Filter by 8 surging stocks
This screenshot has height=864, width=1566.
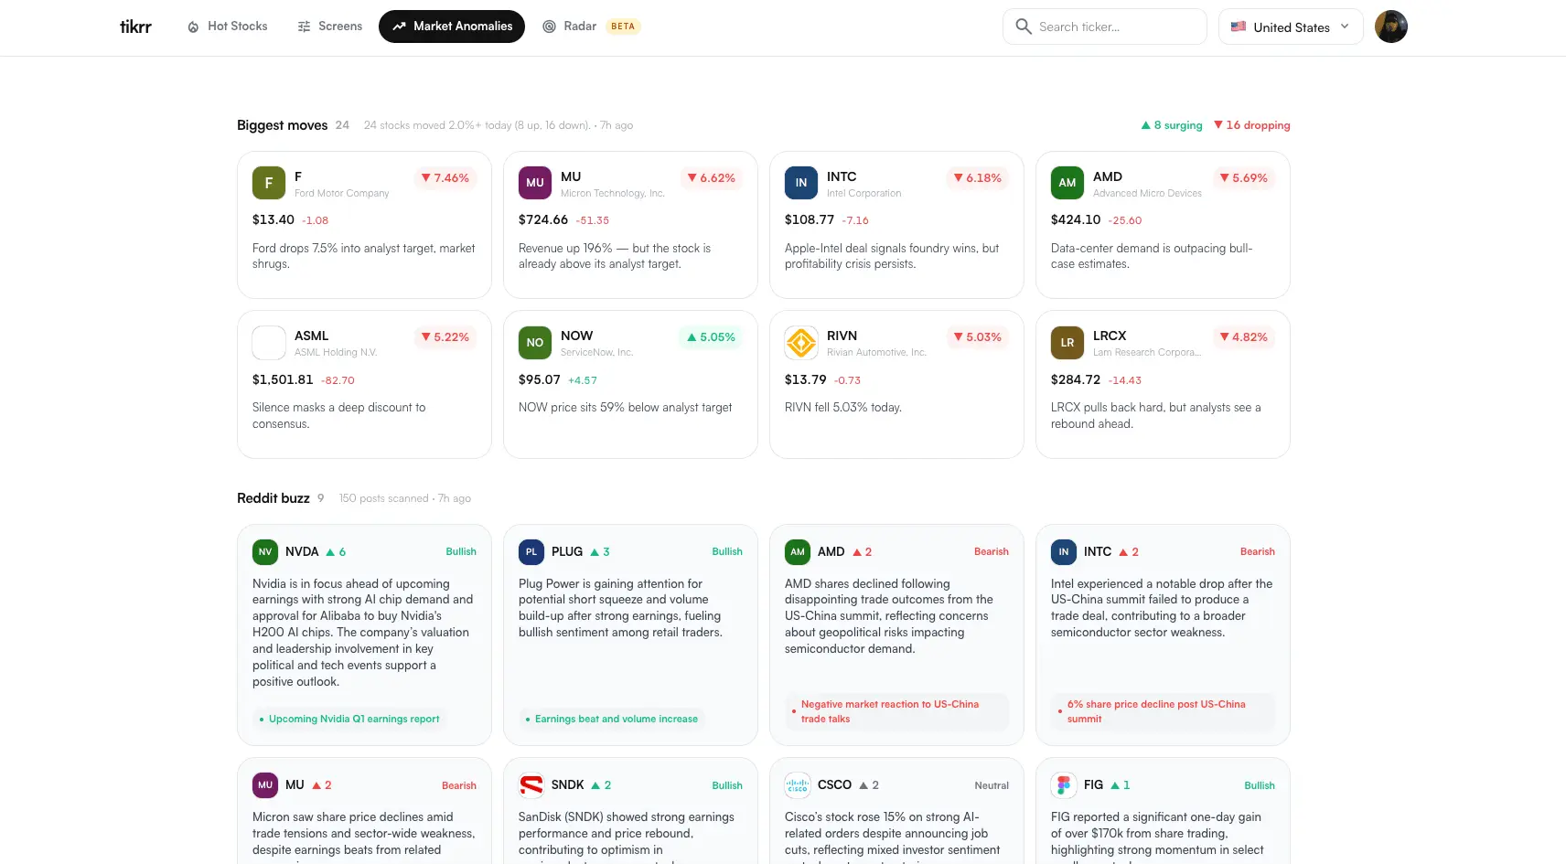point(1172,125)
